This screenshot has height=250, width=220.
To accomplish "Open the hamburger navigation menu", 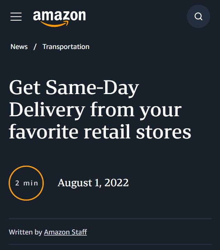I will click(16, 17).
